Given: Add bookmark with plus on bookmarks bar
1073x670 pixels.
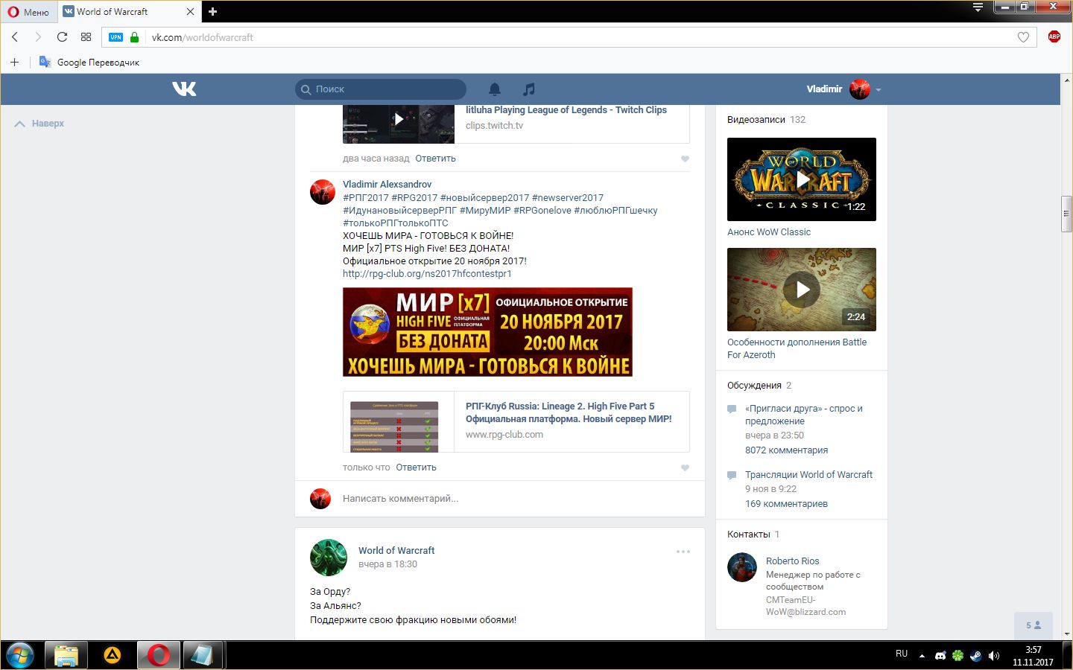Looking at the screenshot, I should pos(14,63).
